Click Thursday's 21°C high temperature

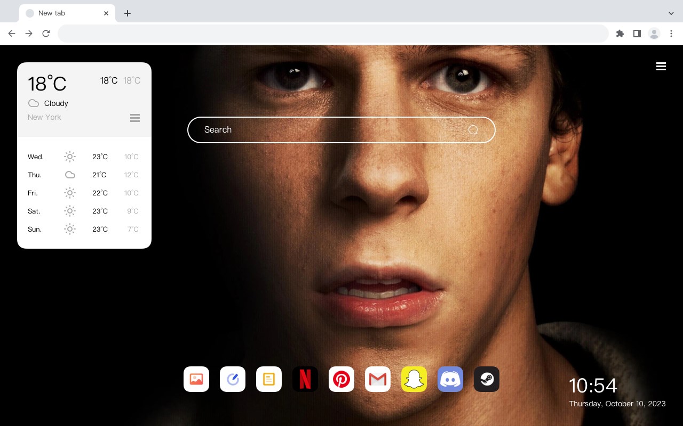(x=99, y=175)
